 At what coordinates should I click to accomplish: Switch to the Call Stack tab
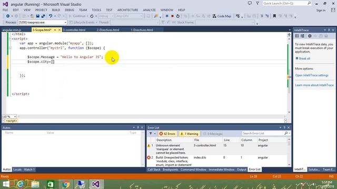click(x=154, y=170)
